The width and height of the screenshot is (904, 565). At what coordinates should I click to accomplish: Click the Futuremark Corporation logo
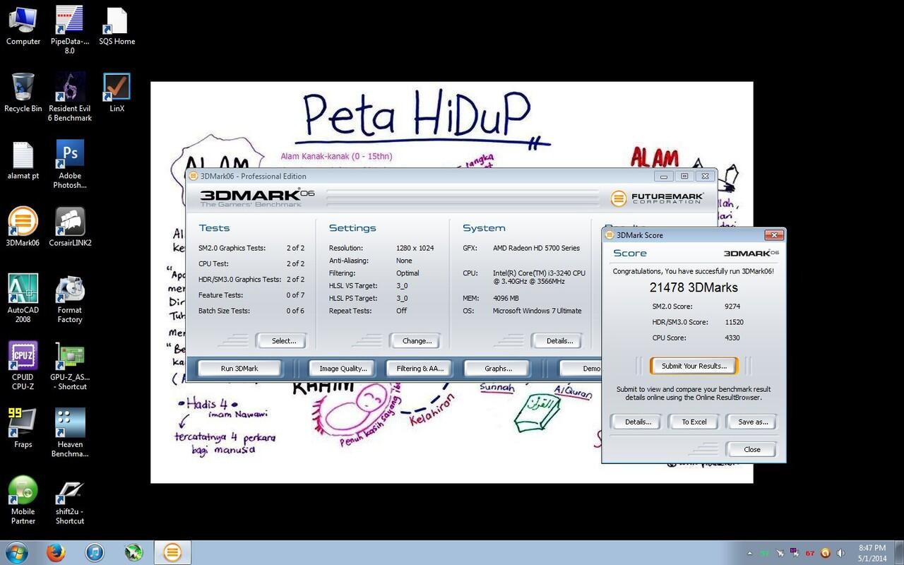(657, 198)
